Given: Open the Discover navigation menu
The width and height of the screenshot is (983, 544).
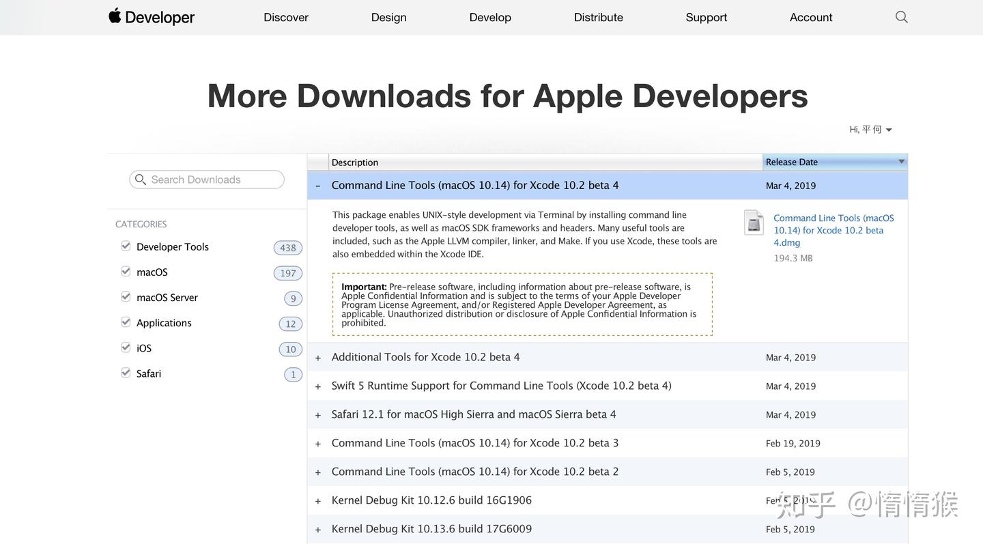Looking at the screenshot, I should [x=286, y=17].
